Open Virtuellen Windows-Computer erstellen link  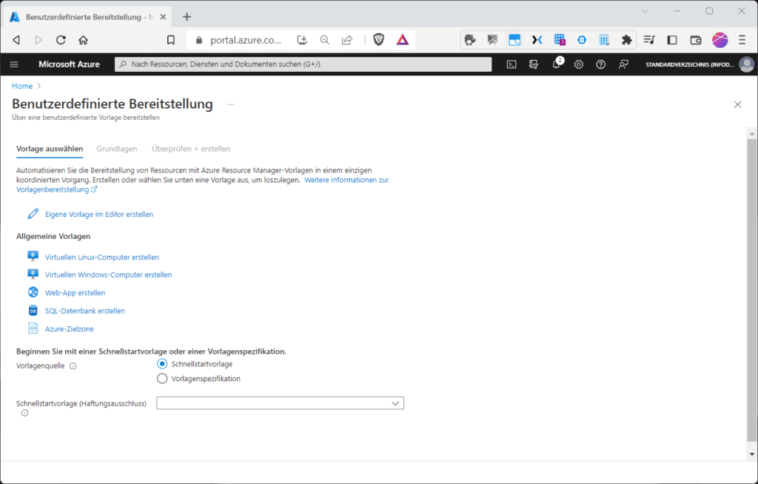108,275
